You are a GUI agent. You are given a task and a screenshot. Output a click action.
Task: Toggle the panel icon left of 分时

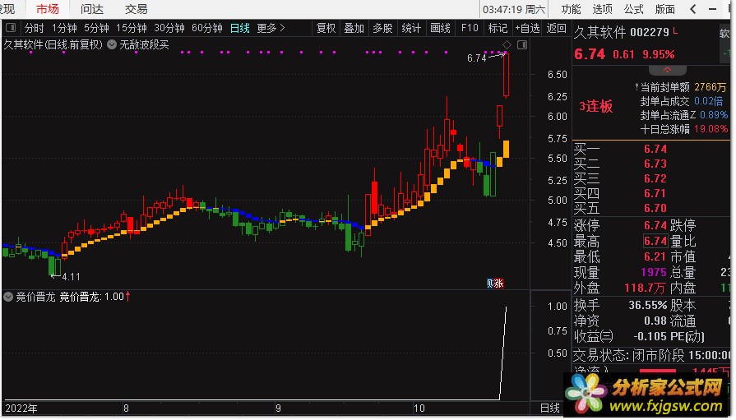pos(11,28)
